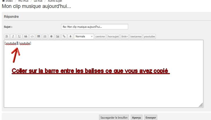Image resolution: width=211 pixels, height=120 pixels.
Task: Submit the reply with Envoyer
Action: click(x=150, y=117)
